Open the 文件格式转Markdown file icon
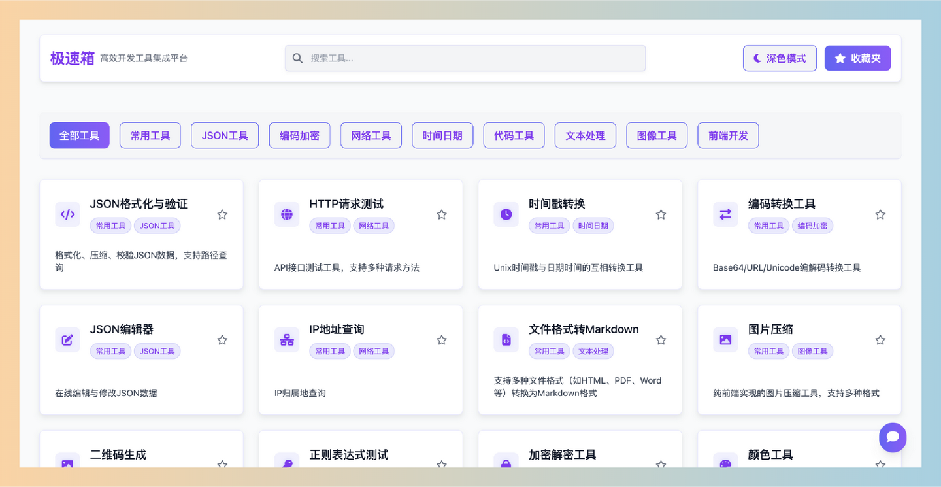941x487 pixels. click(506, 340)
